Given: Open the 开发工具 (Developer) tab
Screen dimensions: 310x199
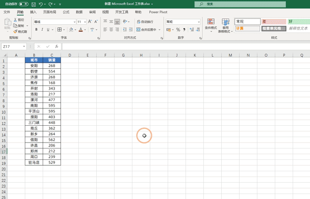Looking at the screenshot, I should [122, 12].
